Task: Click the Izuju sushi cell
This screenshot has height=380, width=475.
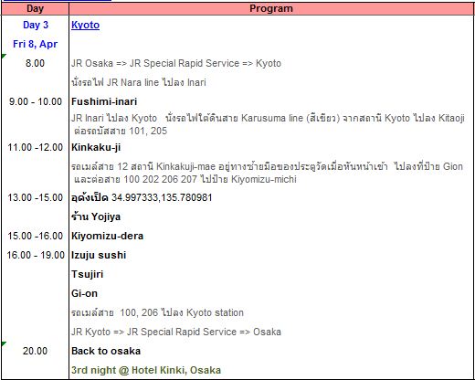Action: (x=99, y=255)
